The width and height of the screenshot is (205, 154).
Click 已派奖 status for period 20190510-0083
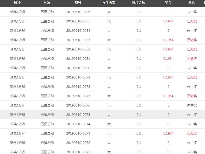pyautogui.click(x=192, y=40)
